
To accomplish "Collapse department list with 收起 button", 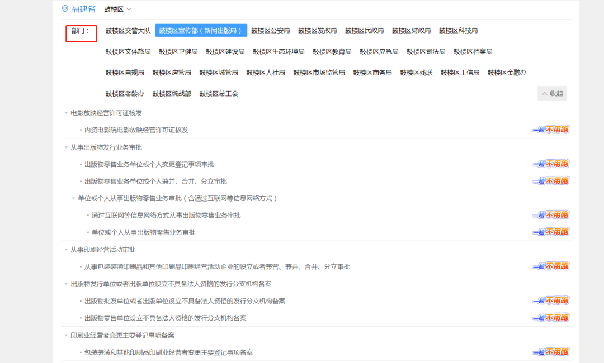I will point(552,93).
